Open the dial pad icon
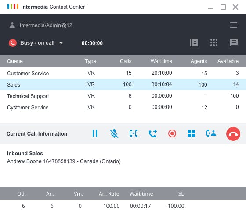The height and width of the screenshot is (221, 246). click(214, 42)
